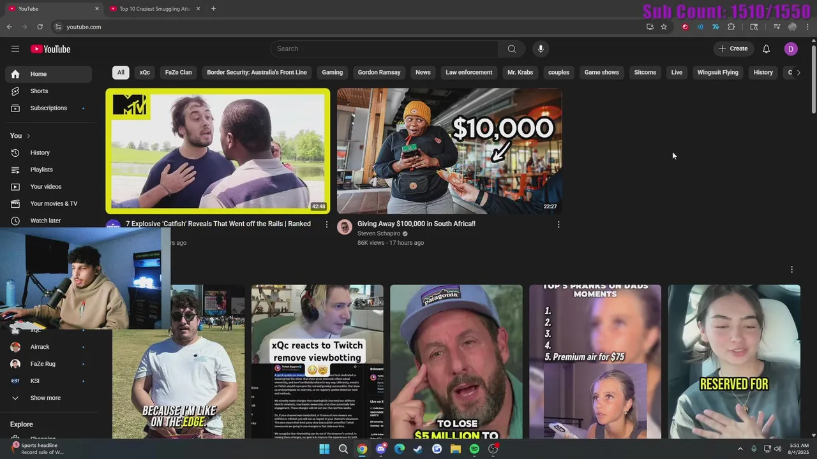Open options for Catfish Reveals video
The width and height of the screenshot is (817, 459).
[327, 224]
